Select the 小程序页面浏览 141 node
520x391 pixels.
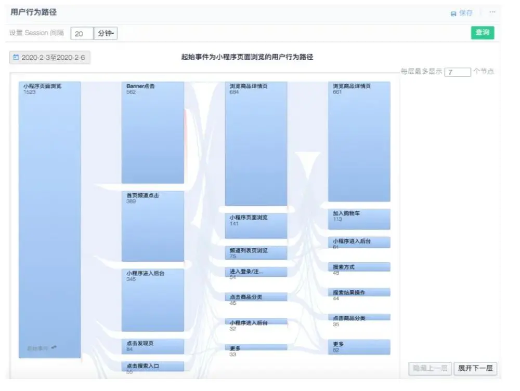coord(256,226)
